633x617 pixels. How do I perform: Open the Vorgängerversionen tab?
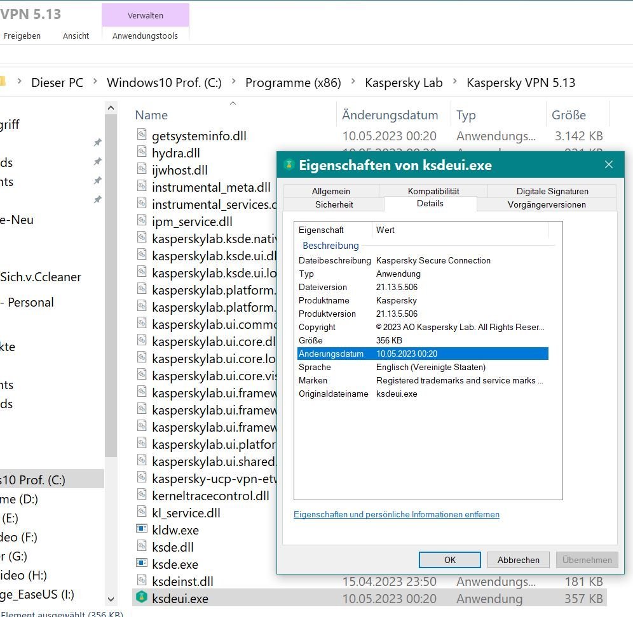pos(547,204)
